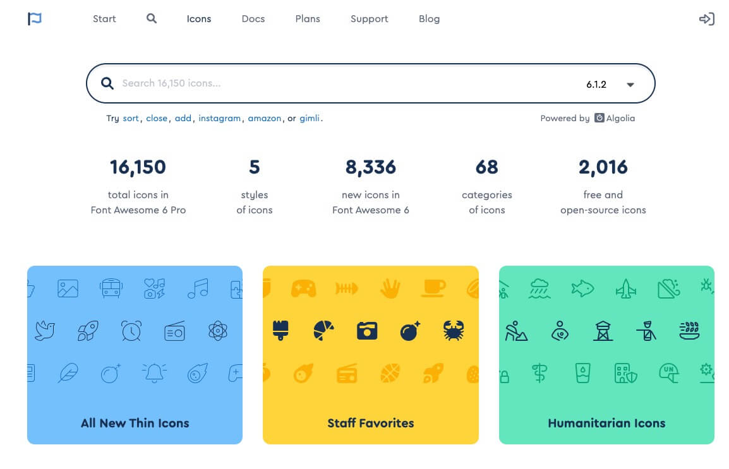Click the croissant icon in Staff Favorites
Screen dimensions: 729x469
323,331
